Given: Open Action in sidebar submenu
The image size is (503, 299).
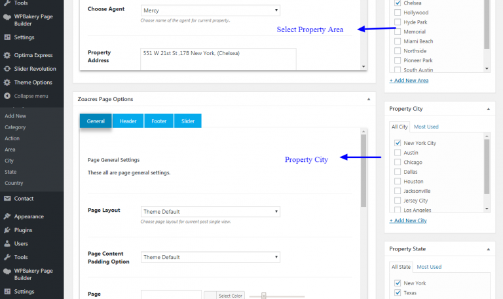Looking at the screenshot, I should click(x=12, y=138).
